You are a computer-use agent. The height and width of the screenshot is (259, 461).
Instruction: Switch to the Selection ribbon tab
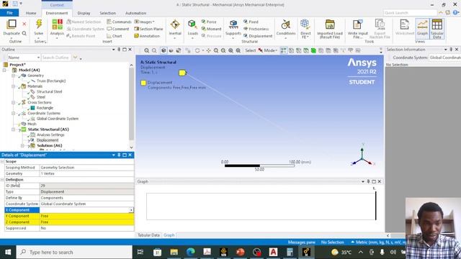[107, 13]
